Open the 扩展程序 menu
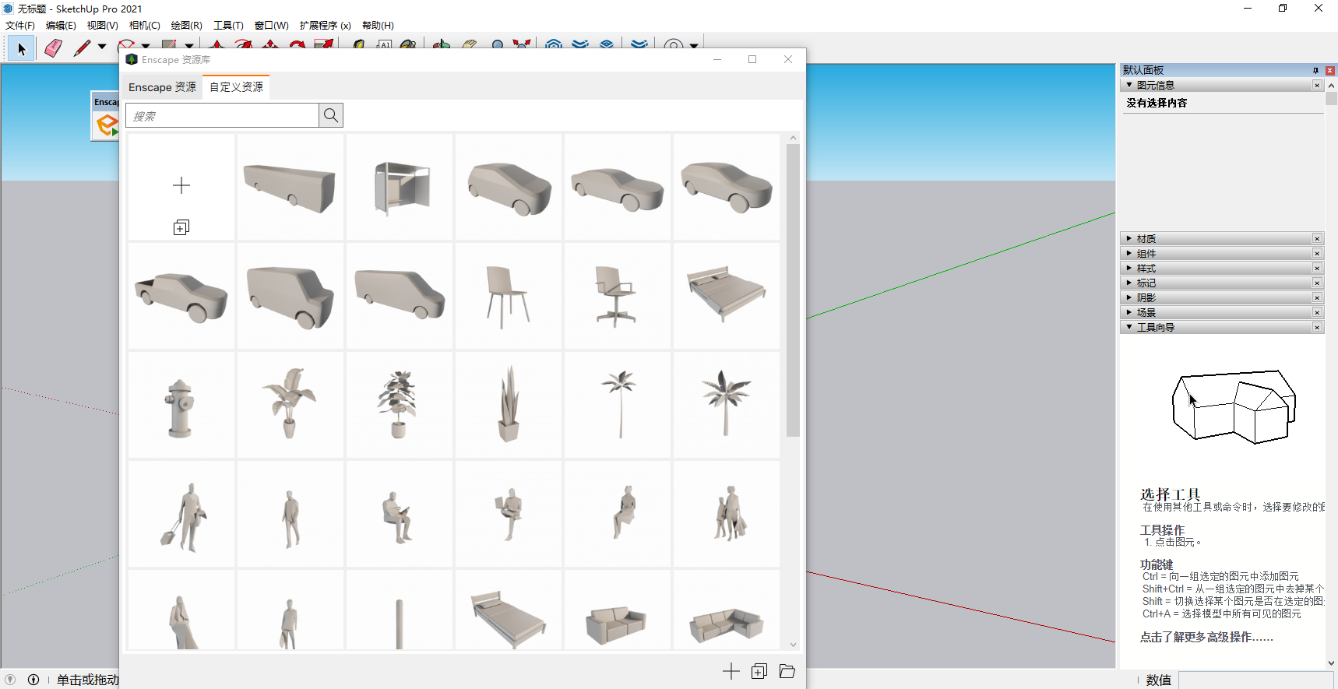The height and width of the screenshot is (689, 1338). [325, 26]
